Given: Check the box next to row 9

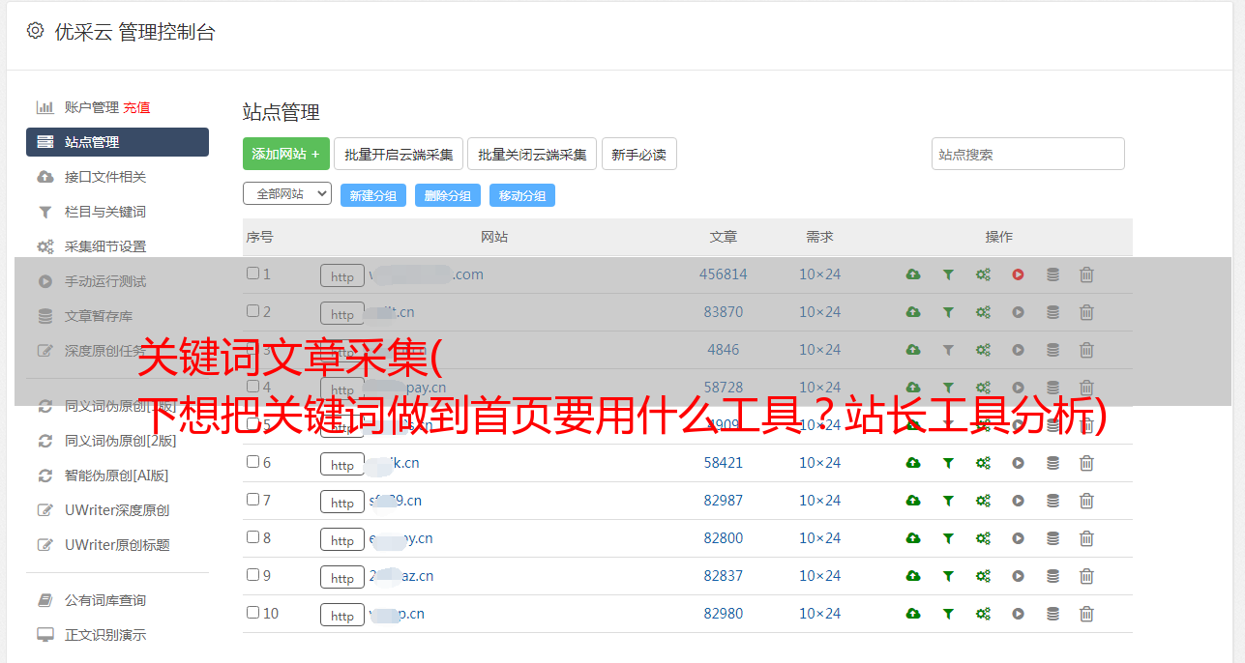Looking at the screenshot, I should pyautogui.click(x=252, y=575).
